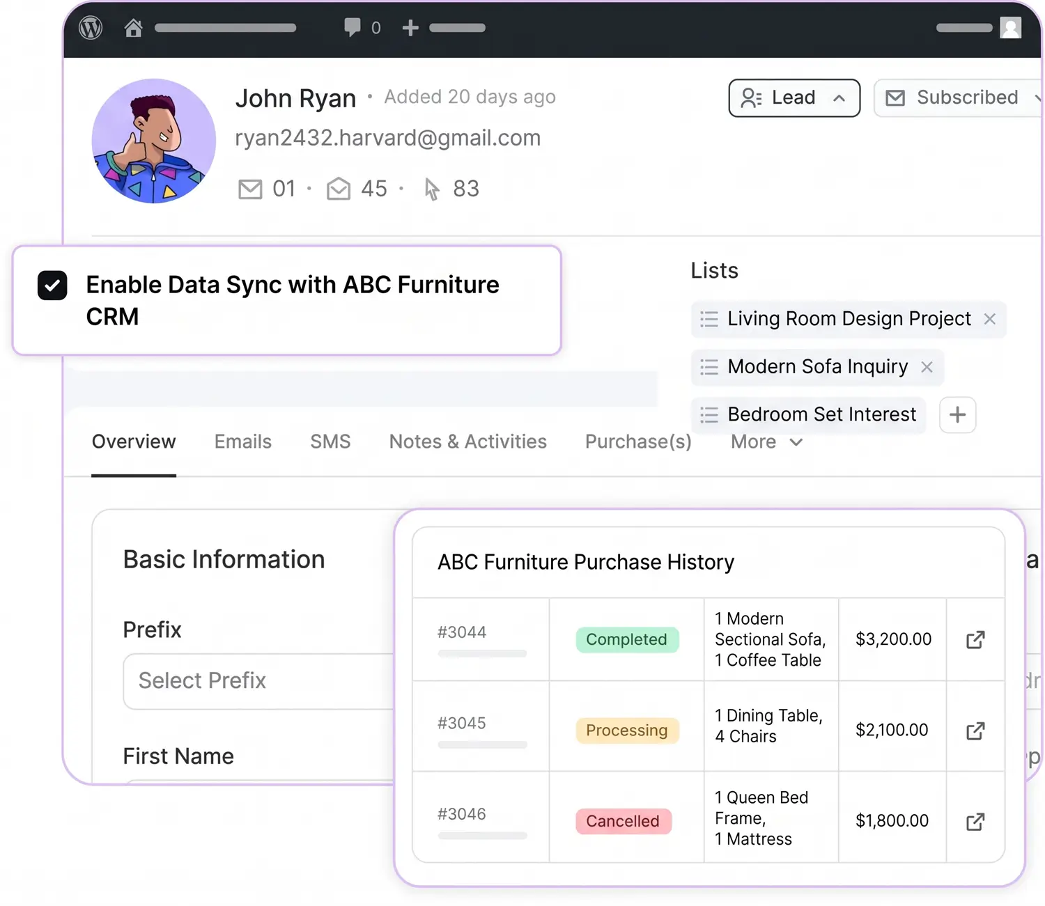The width and height of the screenshot is (1045, 906).
Task: Click the Cancelled status badge
Action: coord(623,822)
